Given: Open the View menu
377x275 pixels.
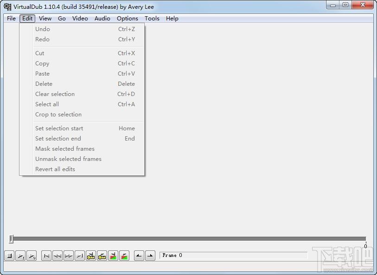Looking at the screenshot, I should [x=45, y=19].
